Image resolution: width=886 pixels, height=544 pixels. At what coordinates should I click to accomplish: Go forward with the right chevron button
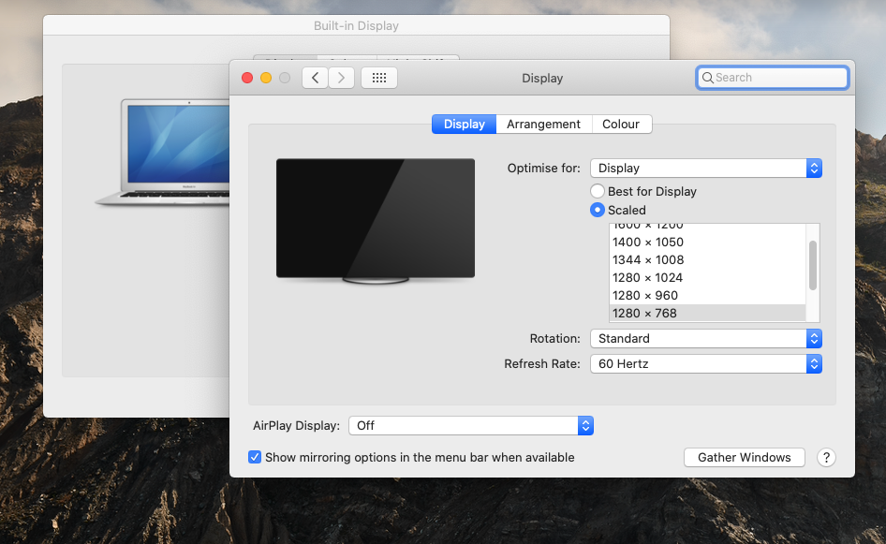pyautogui.click(x=341, y=78)
